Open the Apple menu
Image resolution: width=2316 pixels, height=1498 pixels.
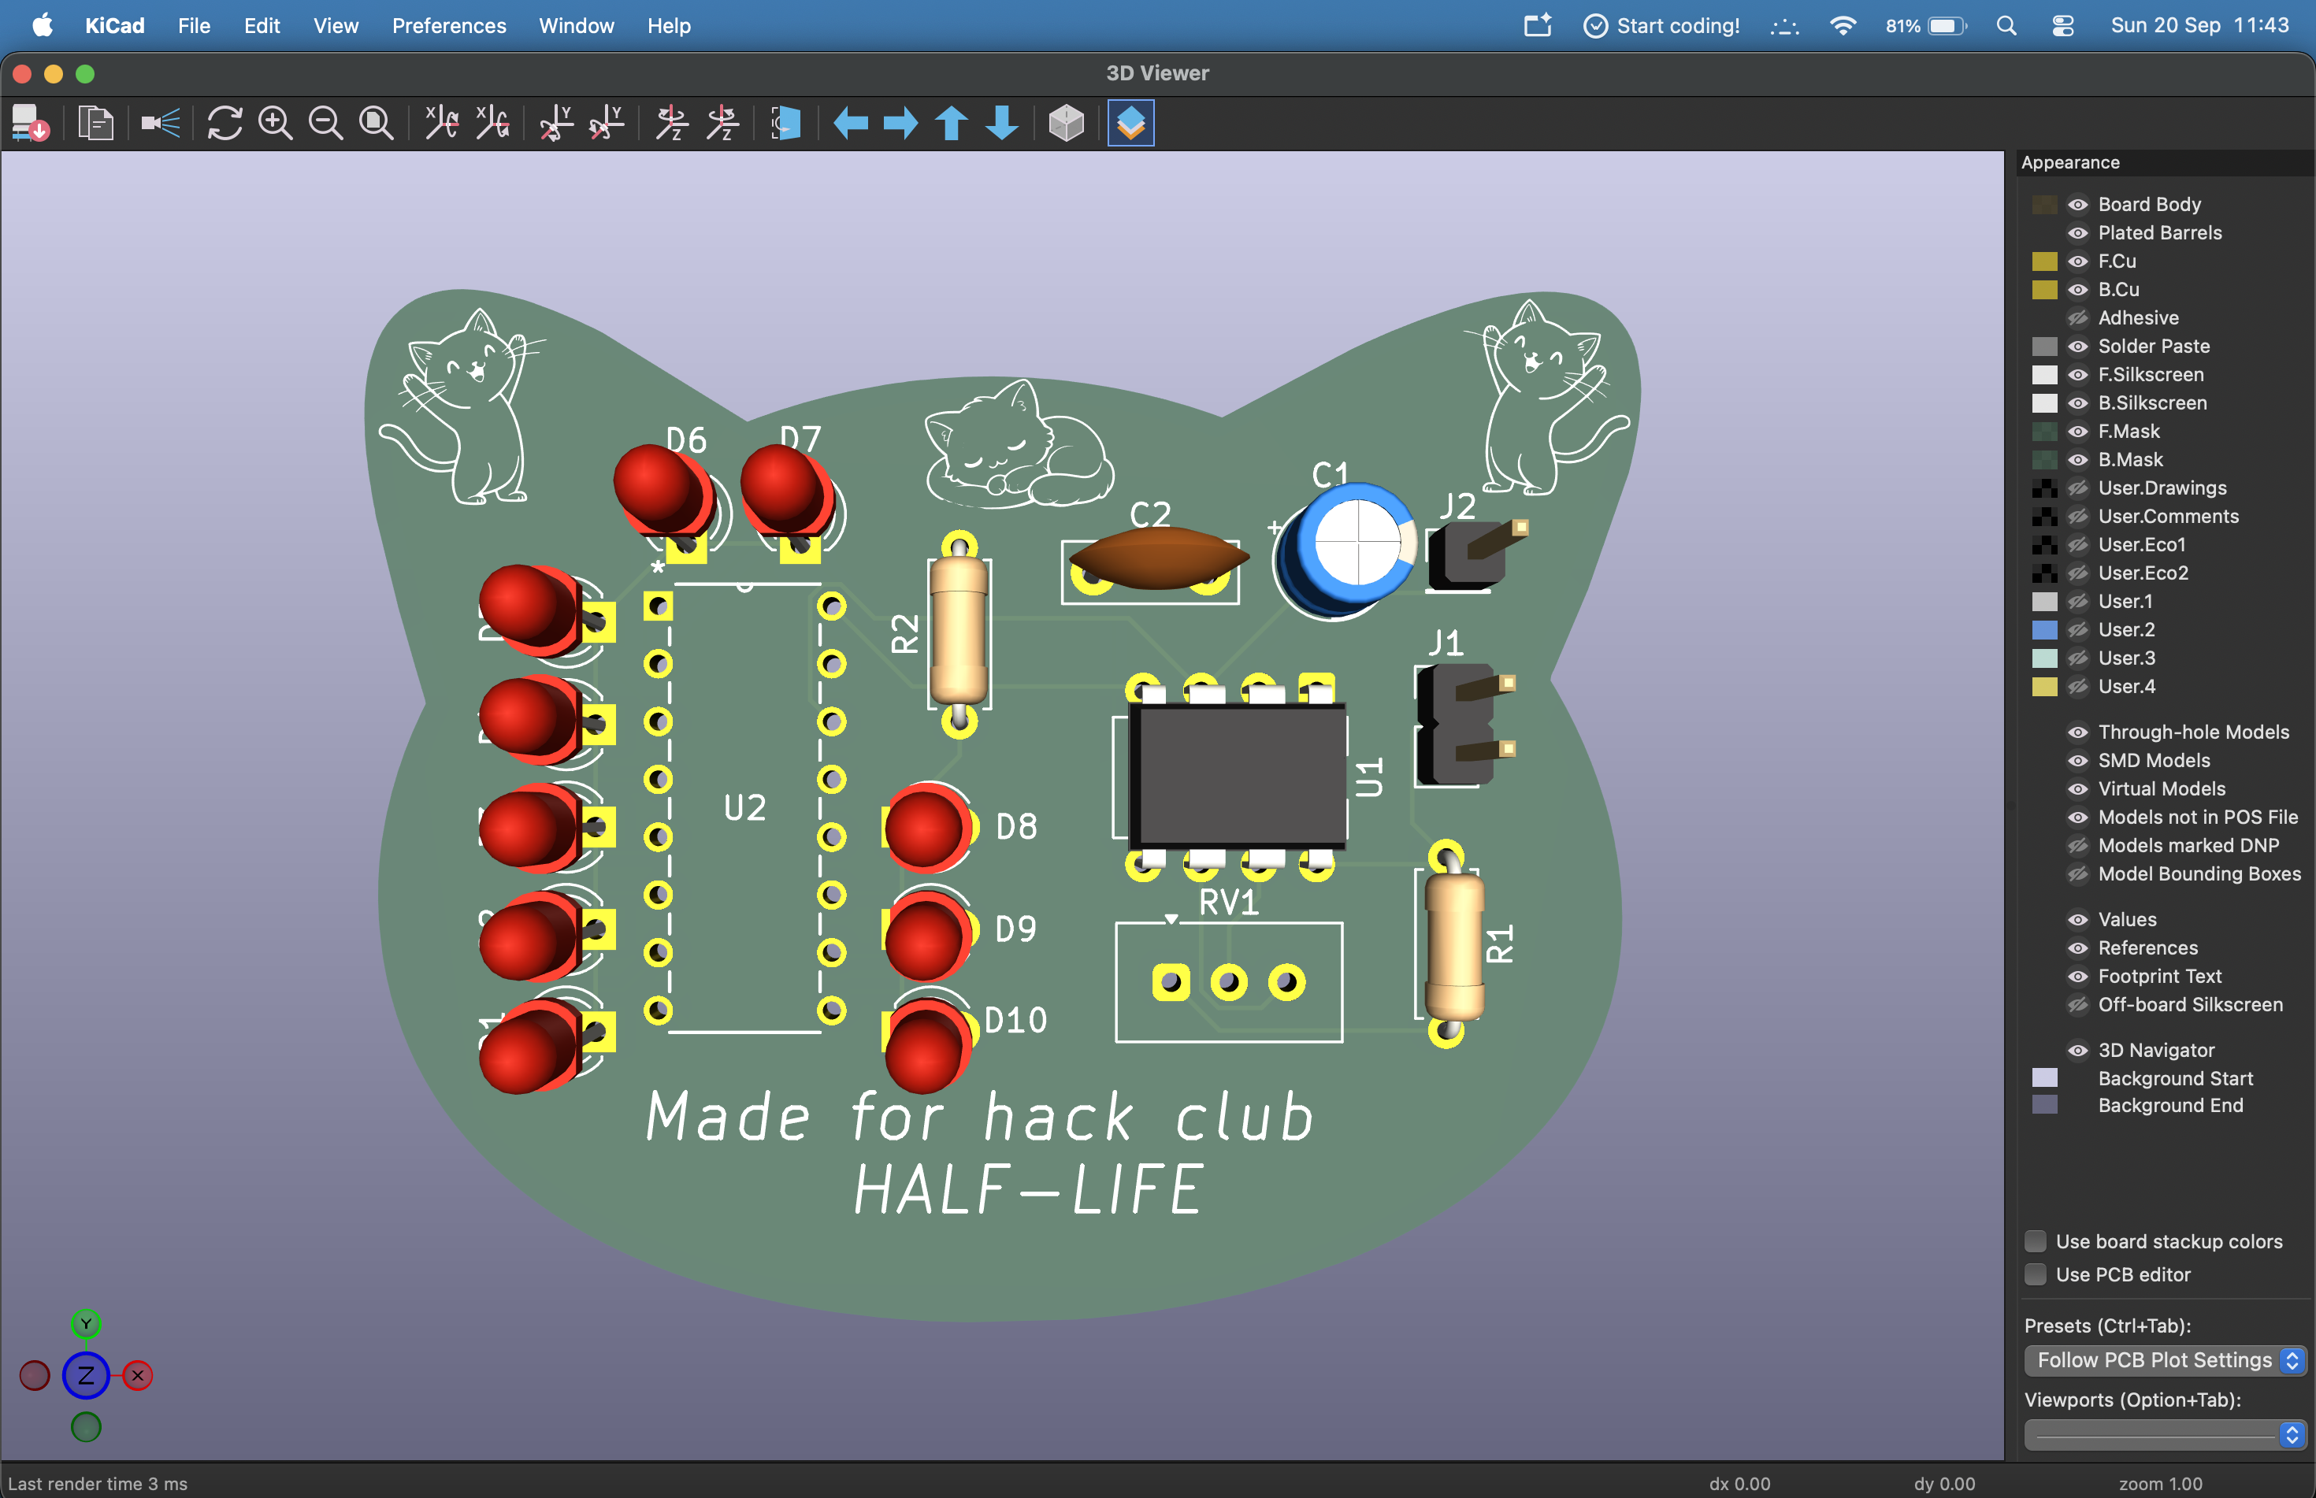42,26
